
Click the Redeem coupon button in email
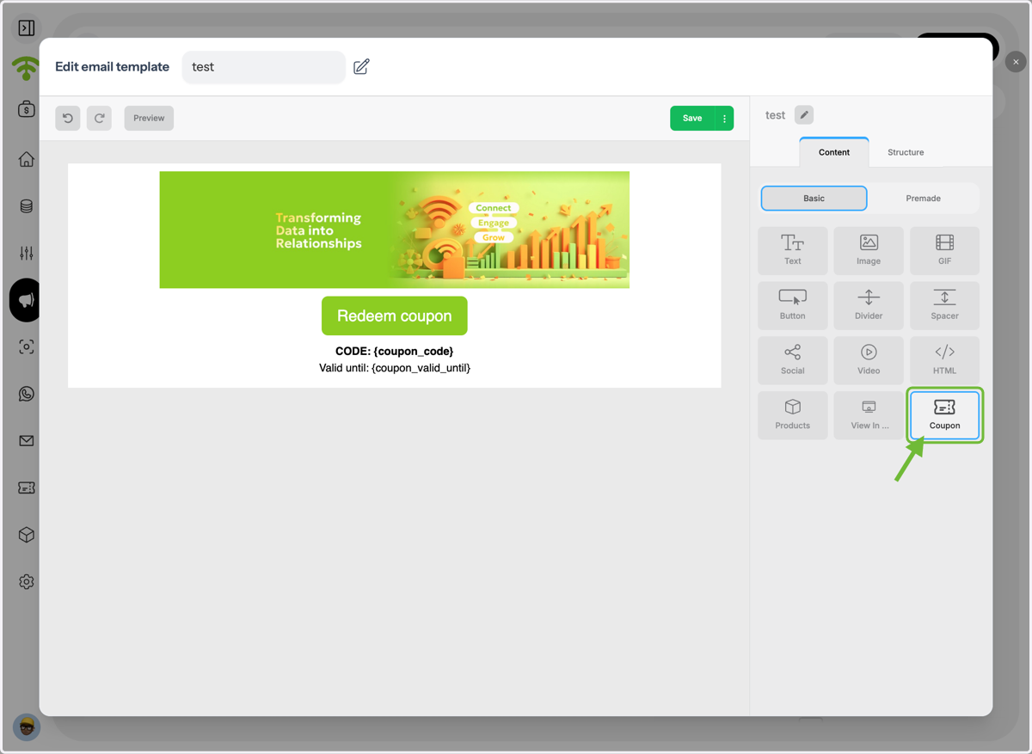(x=395, y=316)
